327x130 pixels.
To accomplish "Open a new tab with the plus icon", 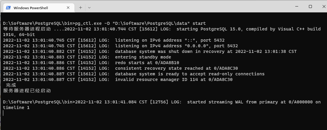I will click(80, 7).
